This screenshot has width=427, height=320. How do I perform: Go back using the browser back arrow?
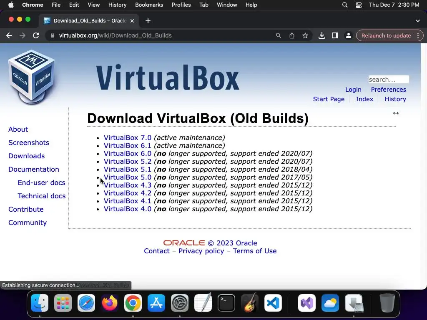click(9, 36)
